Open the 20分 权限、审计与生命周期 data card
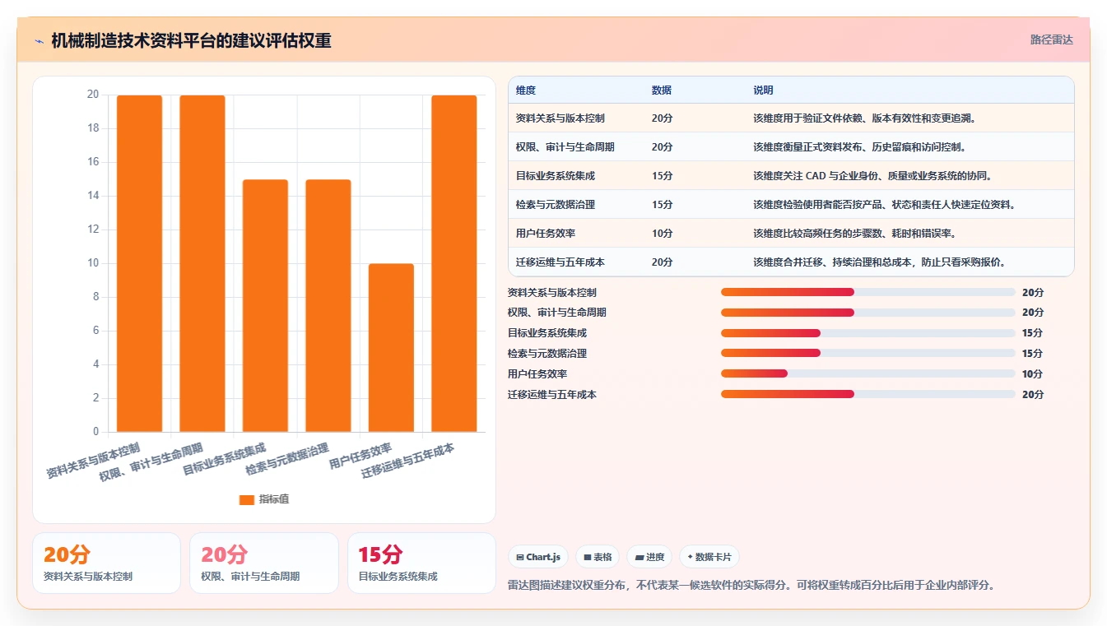 point(264,563)
